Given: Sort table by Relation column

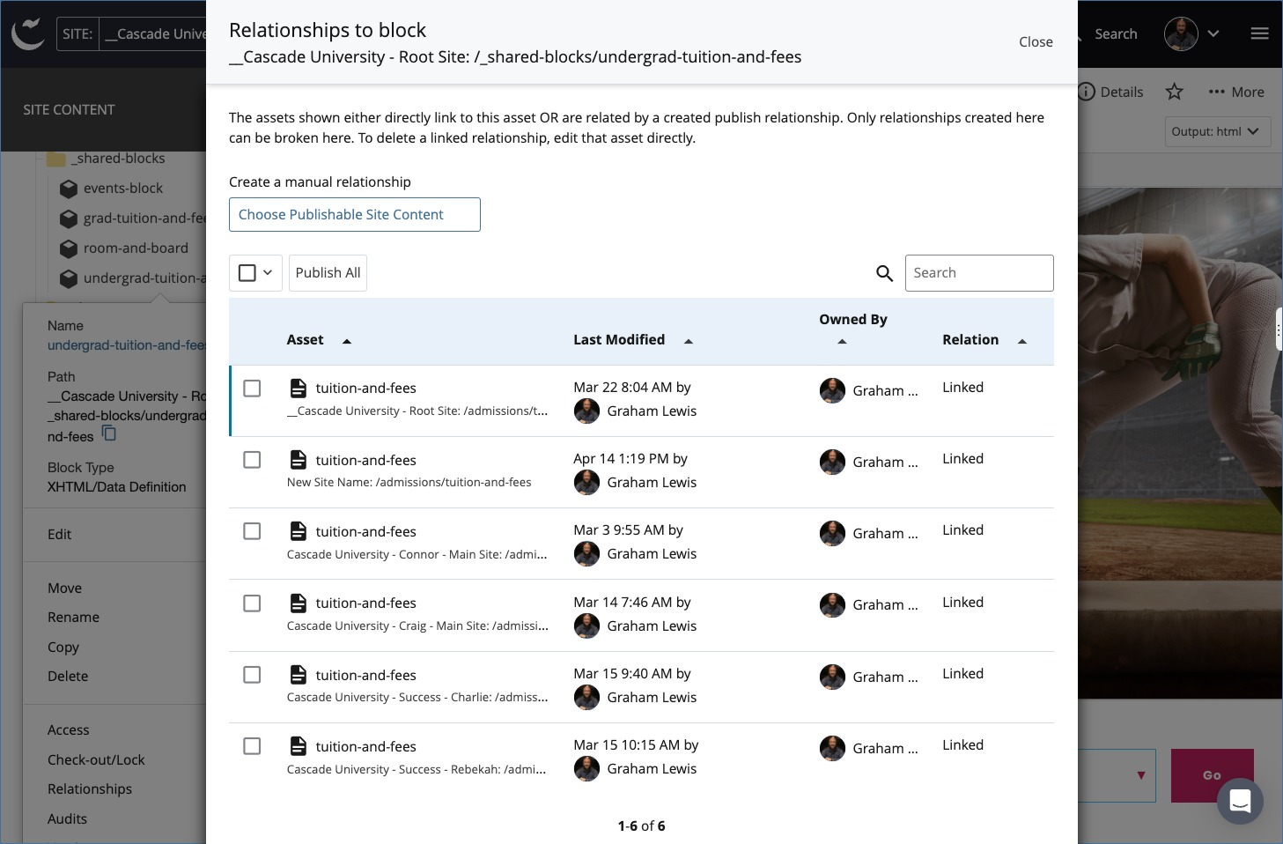Looking at the screenshot, I should [984, 340].
